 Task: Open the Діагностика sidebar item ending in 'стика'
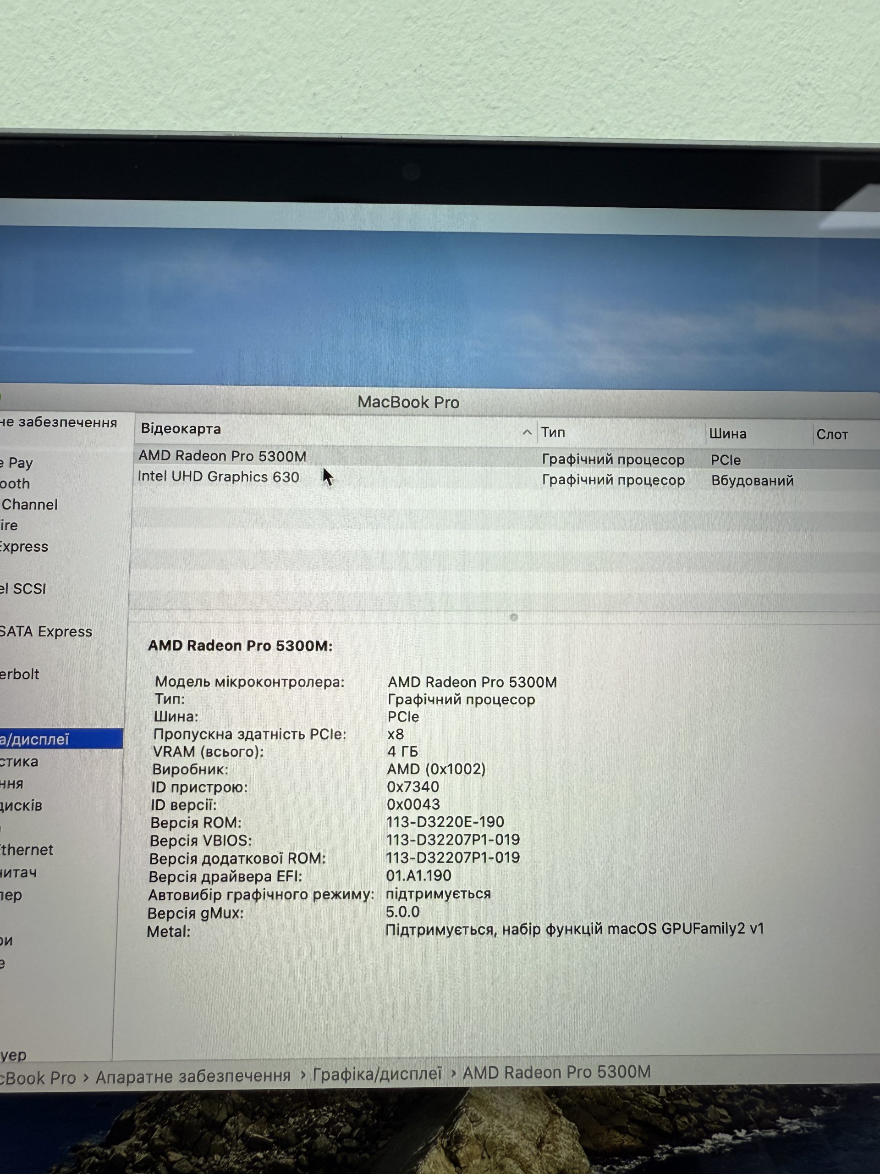19,762
